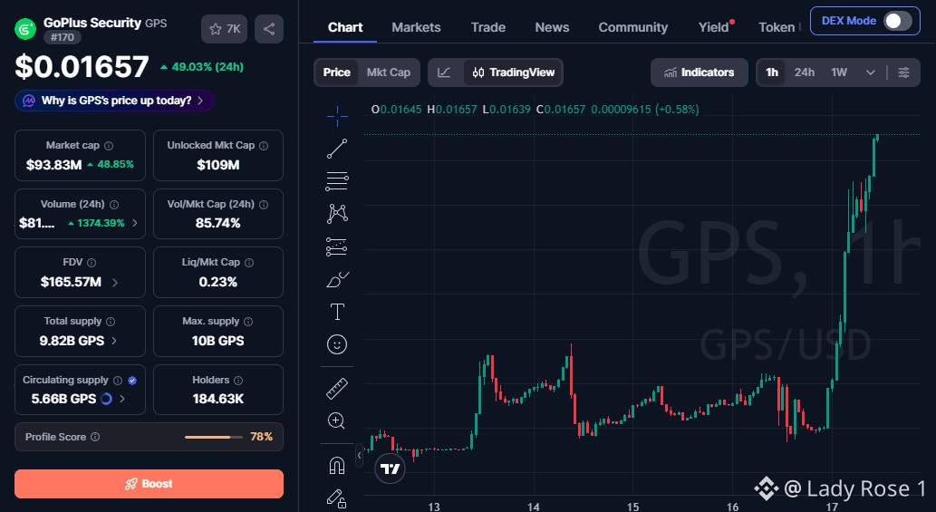Open the Community tab

coord(633,27)
